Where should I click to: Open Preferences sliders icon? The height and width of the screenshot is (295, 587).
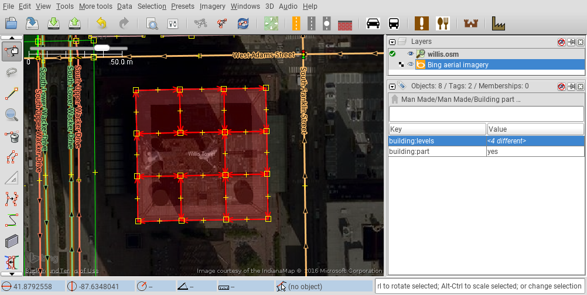point(173,23)
